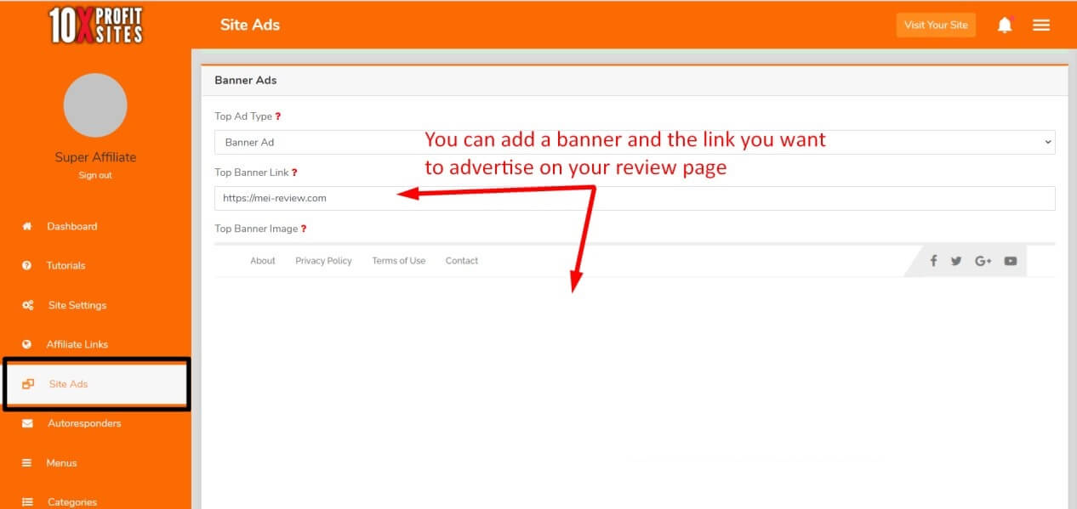
Task: Open the hamburger menu icon in header
Action: [x=1041, y=25]
